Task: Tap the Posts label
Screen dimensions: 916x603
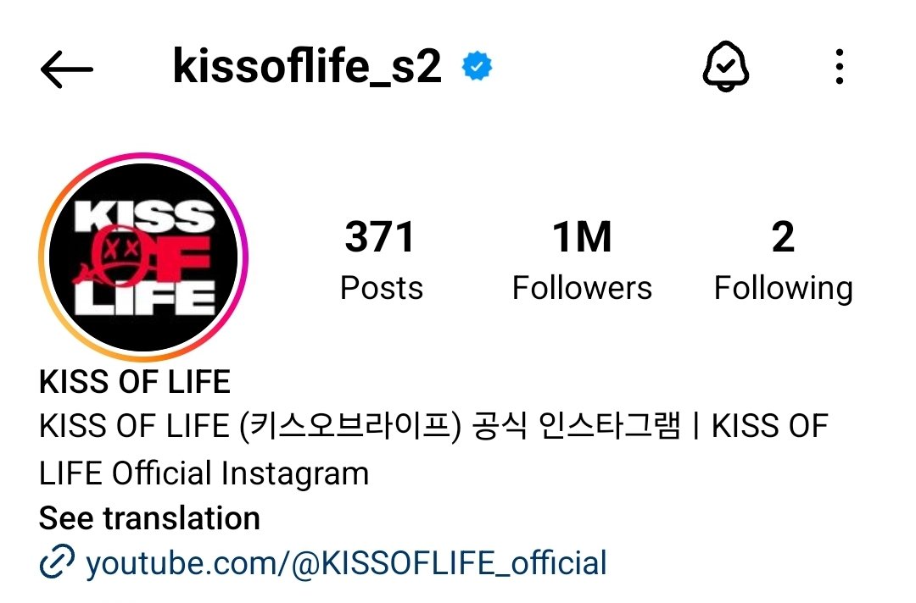Action: pyautogui.click(x=382, y=288)
